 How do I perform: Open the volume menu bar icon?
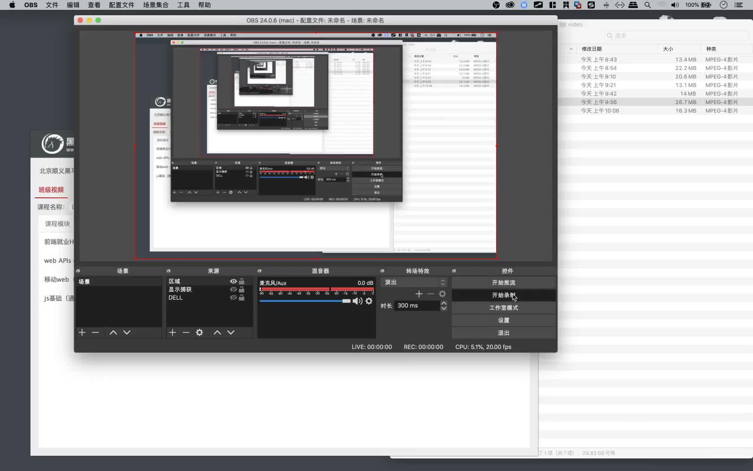click(x=675, y=5)
